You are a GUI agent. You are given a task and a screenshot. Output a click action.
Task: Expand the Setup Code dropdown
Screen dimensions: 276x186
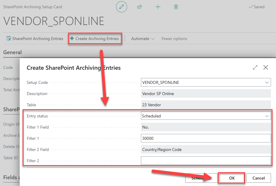coord(267,83)
